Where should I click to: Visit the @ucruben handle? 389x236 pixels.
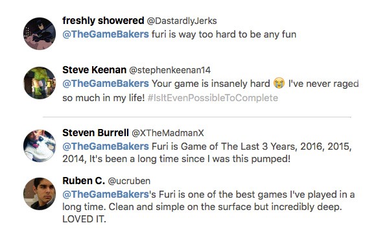pyautogui.click(x=129, y=181)
